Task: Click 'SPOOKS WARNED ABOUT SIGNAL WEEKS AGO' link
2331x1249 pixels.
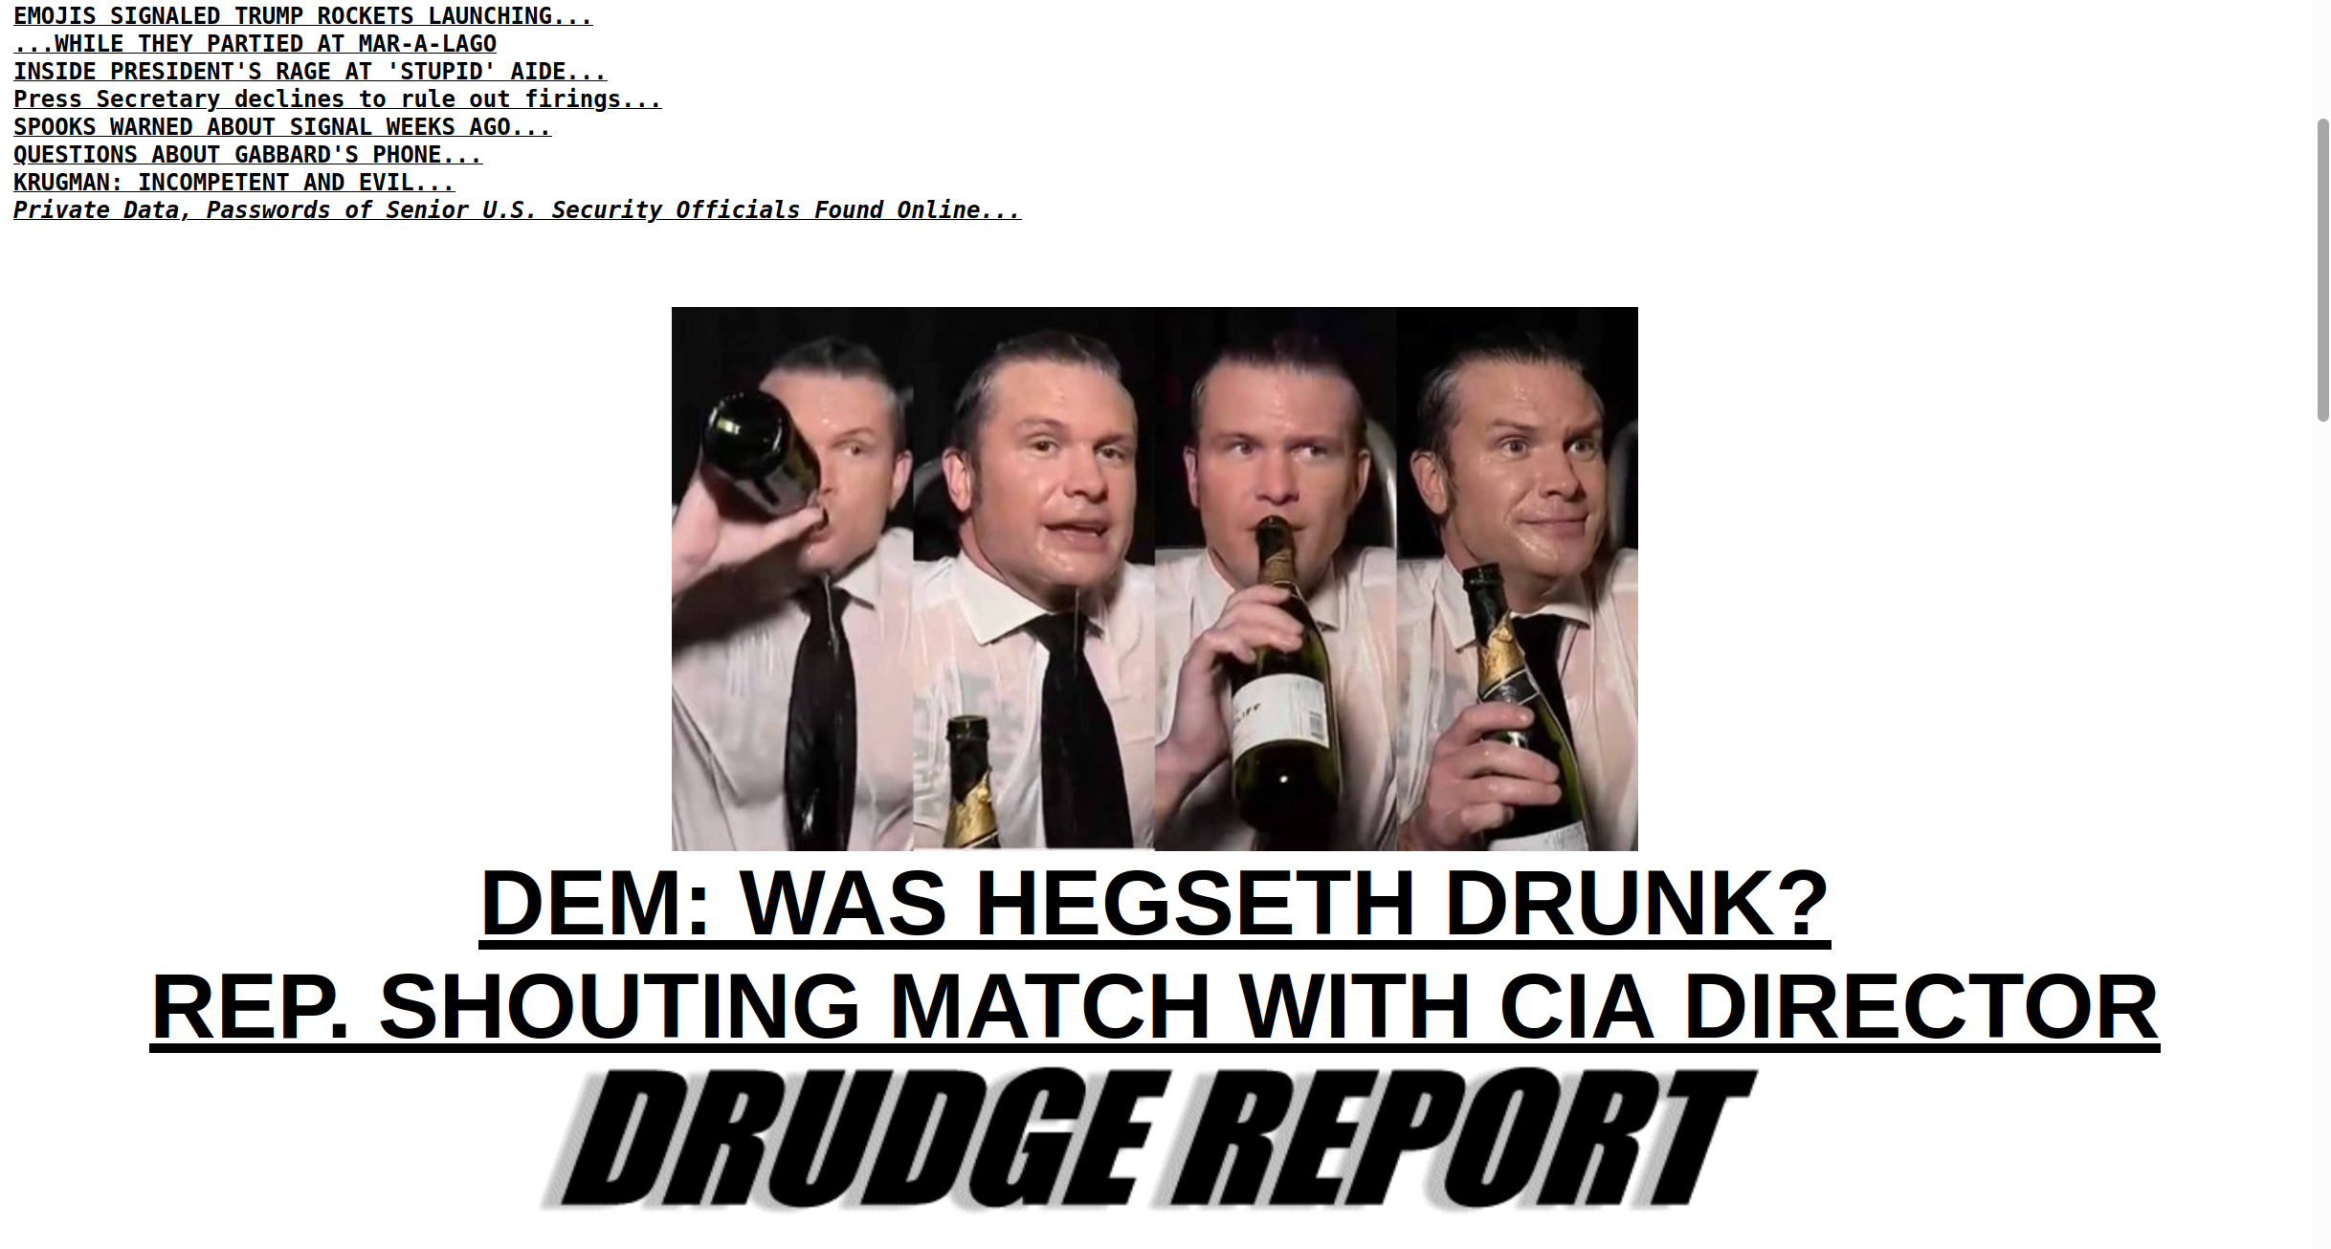Action: (282, 127)
